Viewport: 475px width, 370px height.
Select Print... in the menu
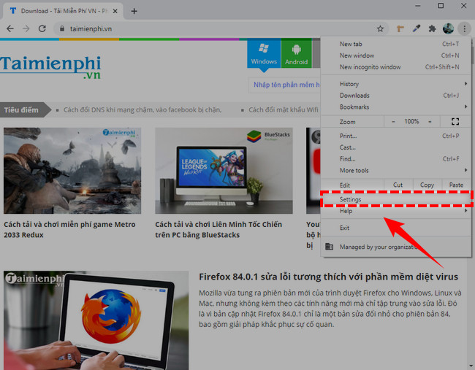tap(396, 136)
